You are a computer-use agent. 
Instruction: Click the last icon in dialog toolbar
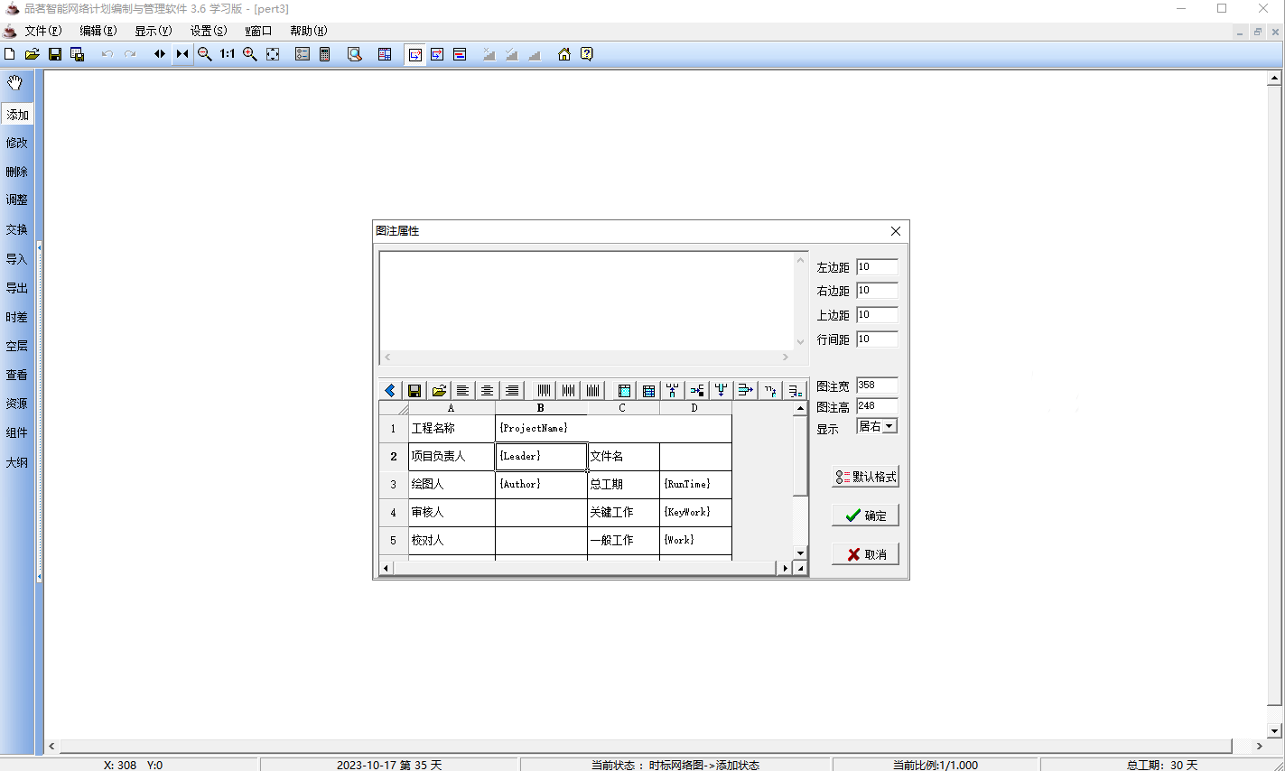click(795, 390)
